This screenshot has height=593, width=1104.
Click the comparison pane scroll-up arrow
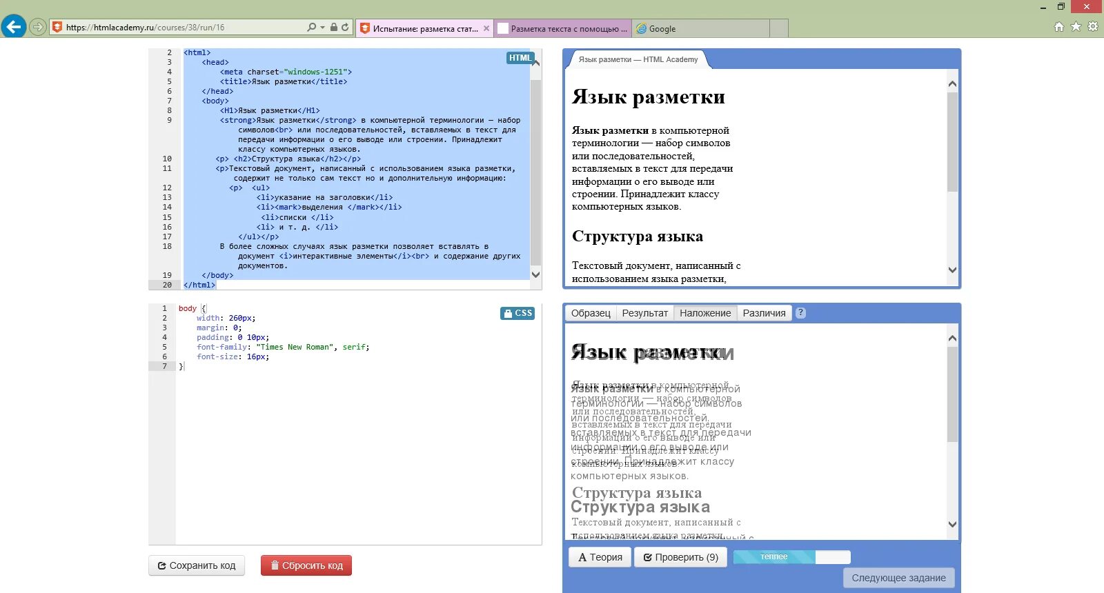952,339
